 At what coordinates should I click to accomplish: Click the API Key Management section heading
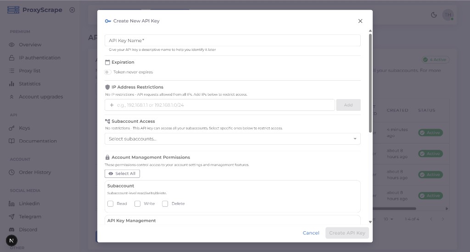coord(132,220)
